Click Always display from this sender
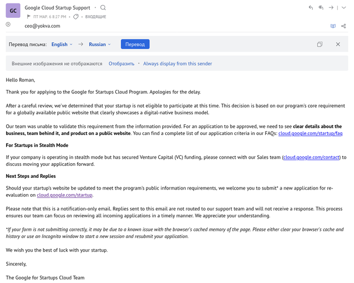 (178, 64)
